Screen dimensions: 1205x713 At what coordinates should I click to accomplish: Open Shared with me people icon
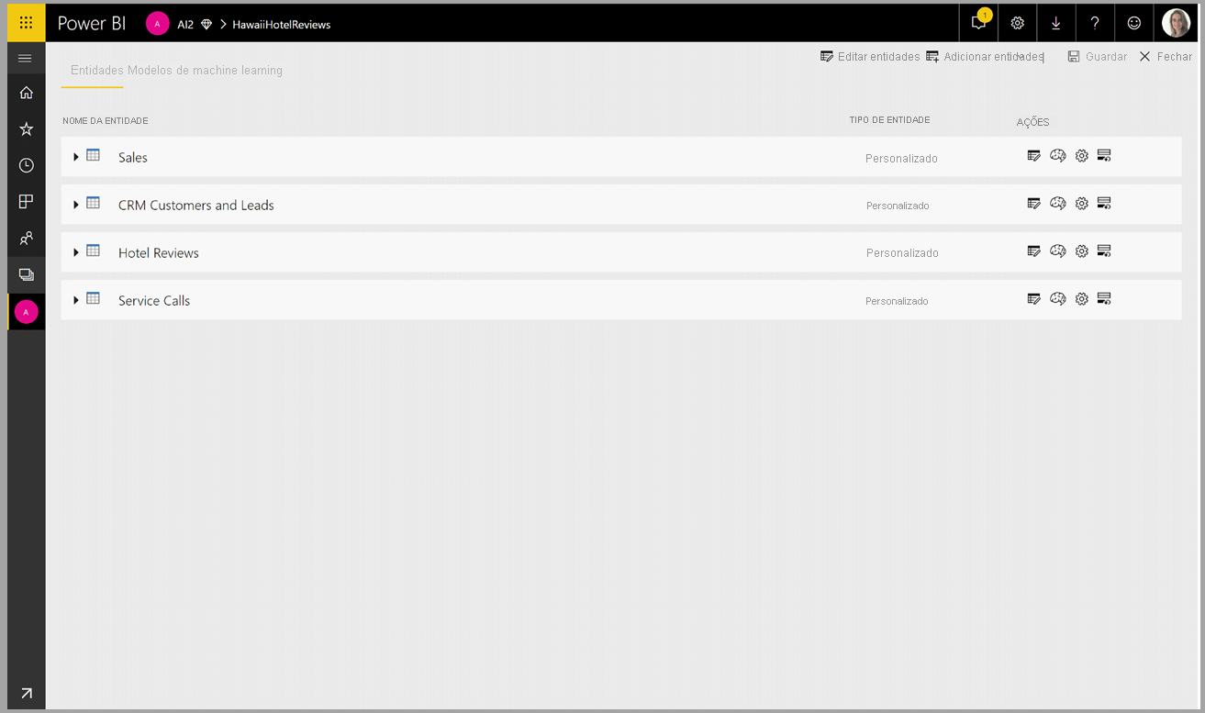[x=26, y=239]
